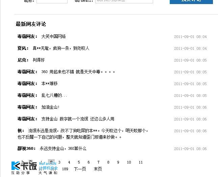This screenshot has width=218, height=177.
Task: Click timestamp on 鄙视360 comment row
Action: click(x=190, y=149)
